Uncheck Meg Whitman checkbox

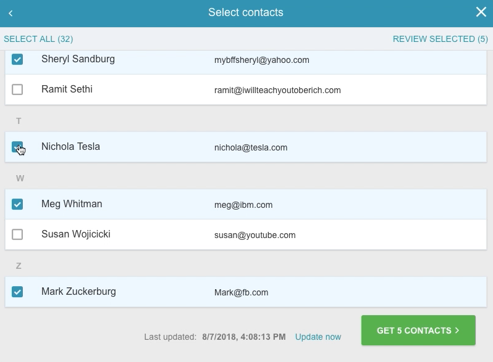tap(17, 204)
